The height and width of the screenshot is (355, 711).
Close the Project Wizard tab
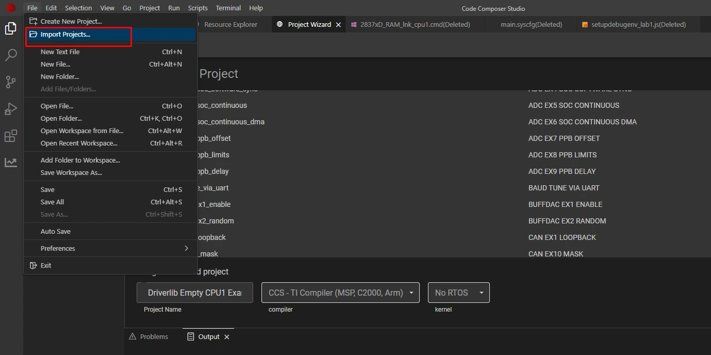pos(339,24)
